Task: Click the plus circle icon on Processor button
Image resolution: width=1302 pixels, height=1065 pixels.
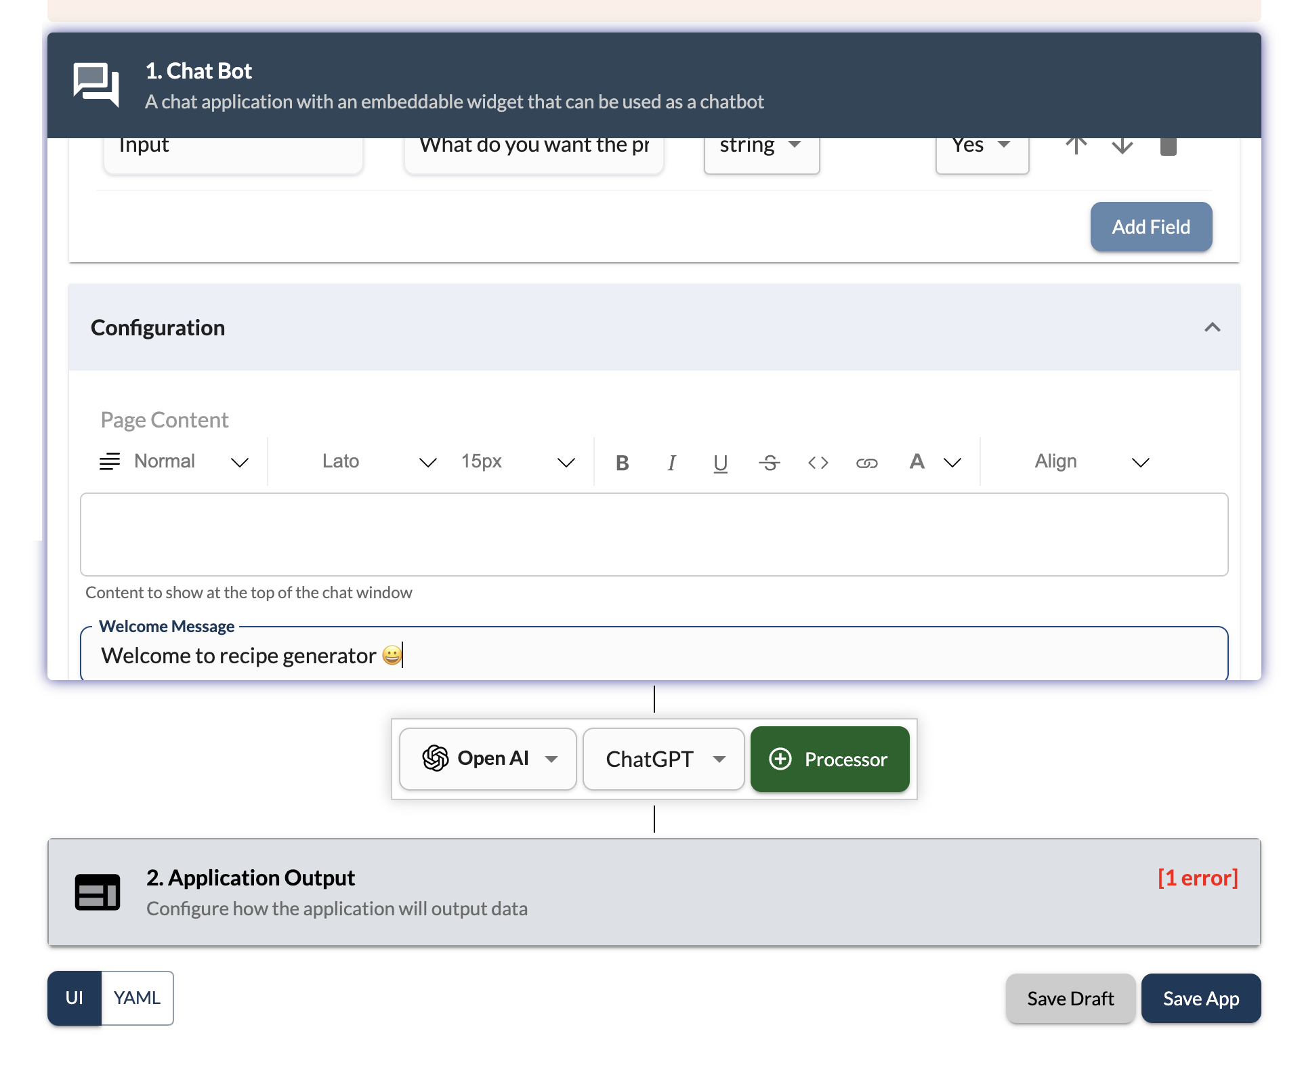Action: pyautogui.click(x=780, y=759)
